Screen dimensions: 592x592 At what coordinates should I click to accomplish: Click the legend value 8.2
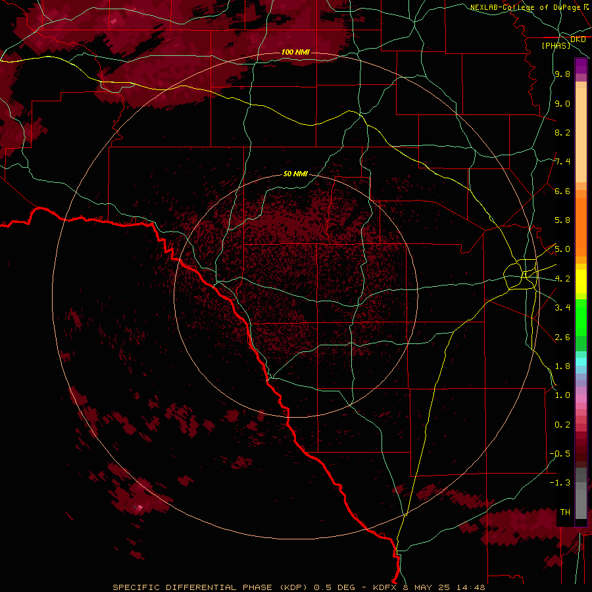coord(562,132)
